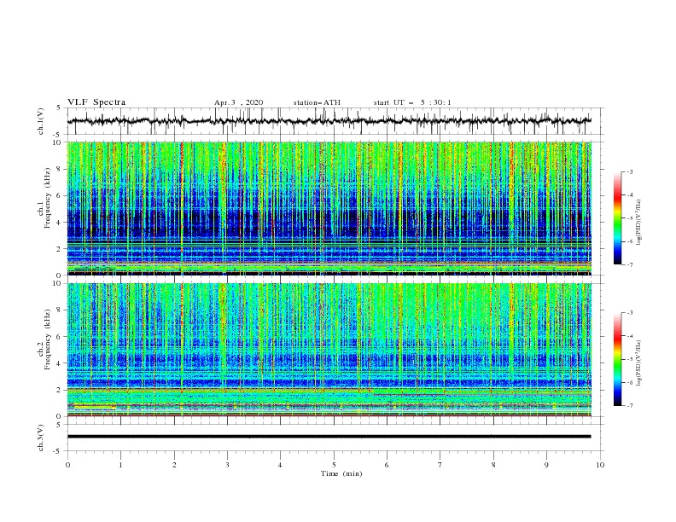Click the '-7' label on ch.2 colorbar
Viewport: 676px width, 522px height.
pos(629,406)
